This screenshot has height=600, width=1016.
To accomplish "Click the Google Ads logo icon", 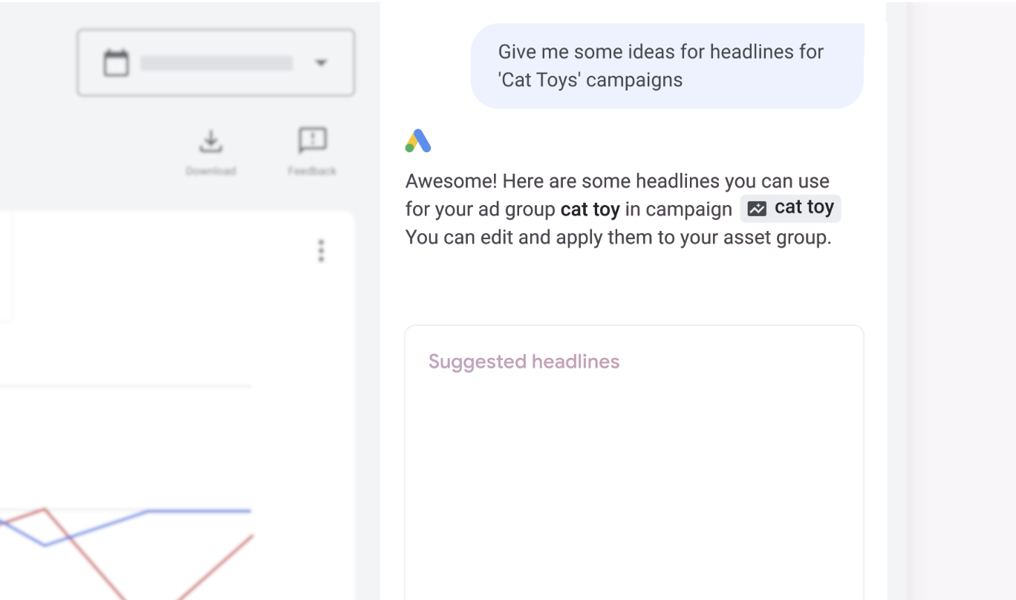I will coord(417,141).
